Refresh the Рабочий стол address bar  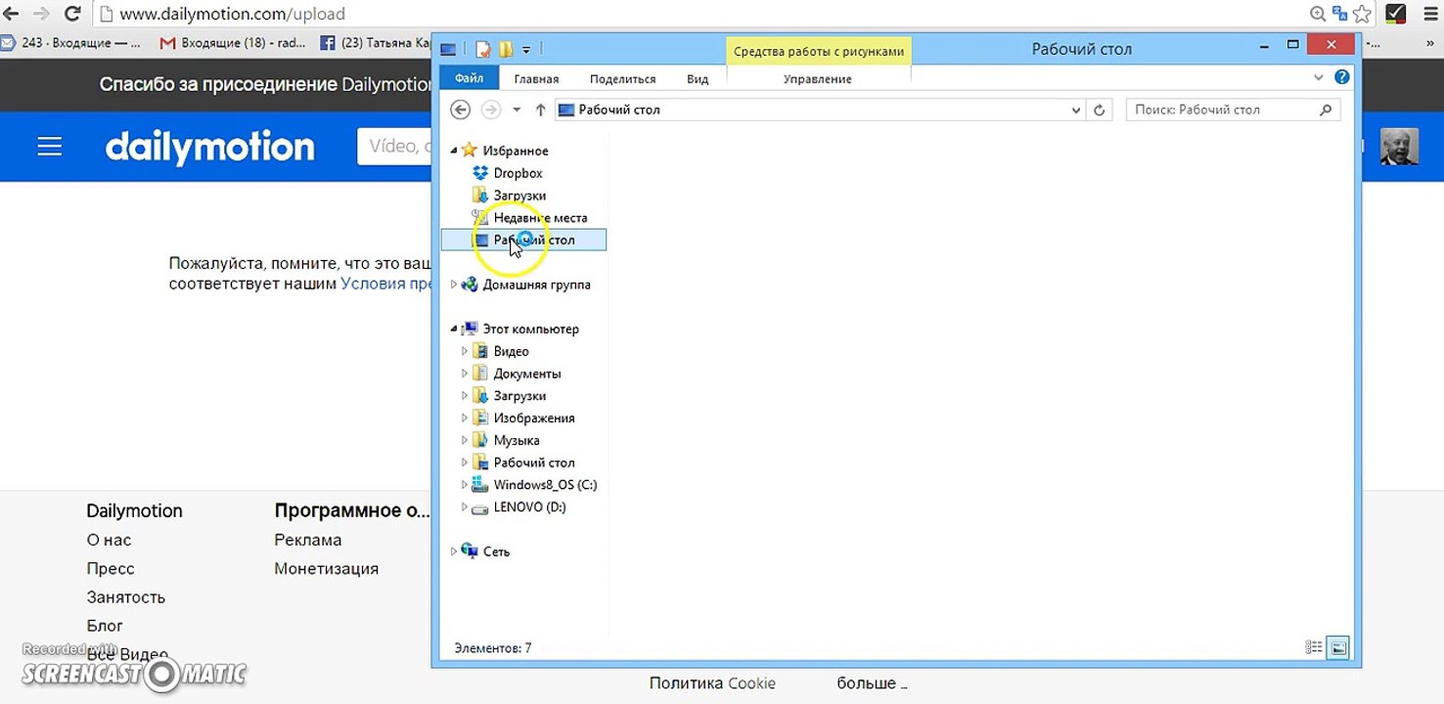coord(1100,110)
